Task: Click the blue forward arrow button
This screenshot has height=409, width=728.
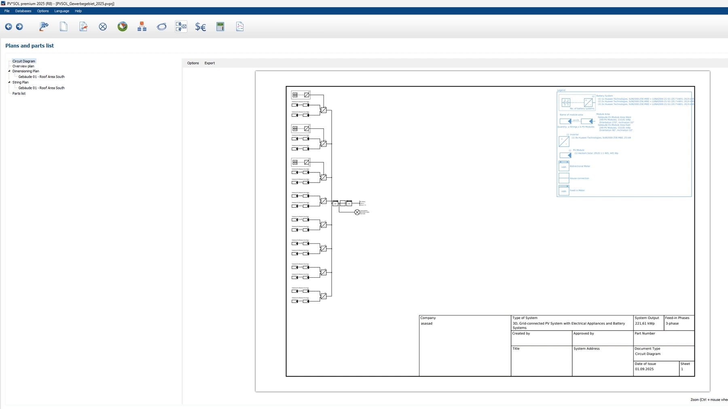Action: [x=19, y=27]
